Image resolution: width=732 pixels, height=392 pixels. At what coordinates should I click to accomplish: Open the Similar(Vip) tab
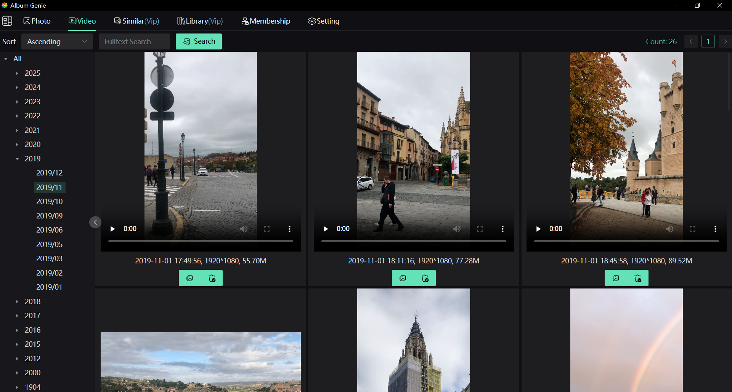tap(136, 21)
